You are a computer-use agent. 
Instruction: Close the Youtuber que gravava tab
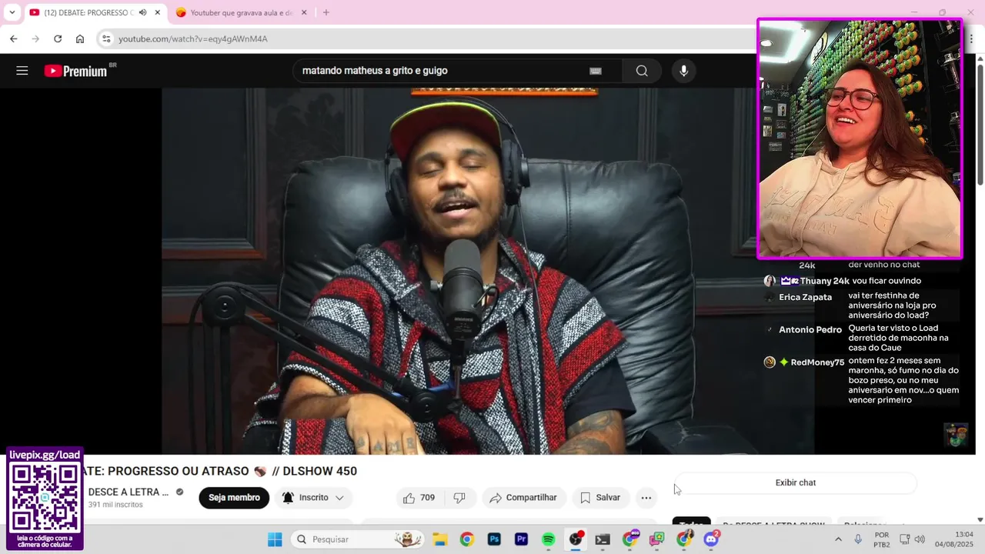[x=304, y=12]
